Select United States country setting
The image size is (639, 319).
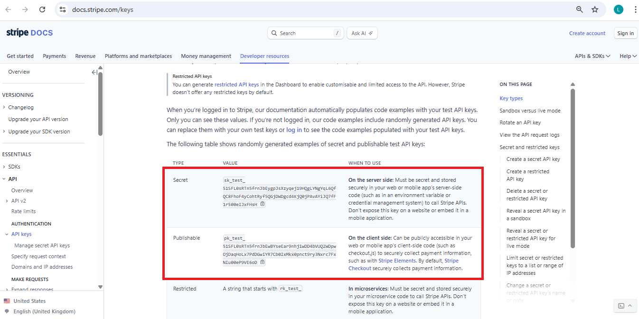pyautogui.click(x=29, y=301)
